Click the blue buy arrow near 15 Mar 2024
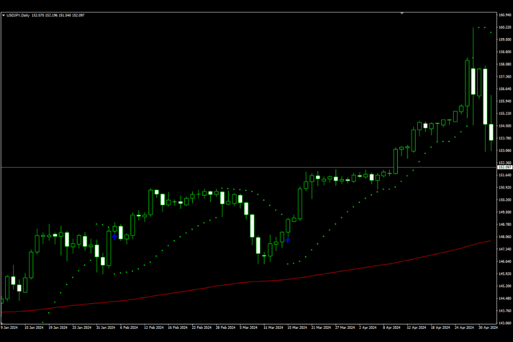 click(x=288, y=241)
